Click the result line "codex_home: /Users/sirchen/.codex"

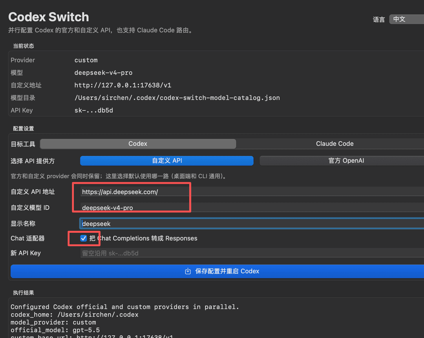tap(74, 315)
